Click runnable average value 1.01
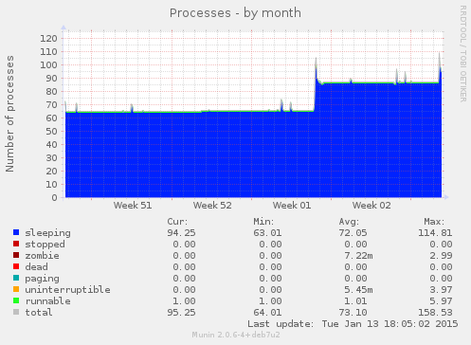 point(355,301)
